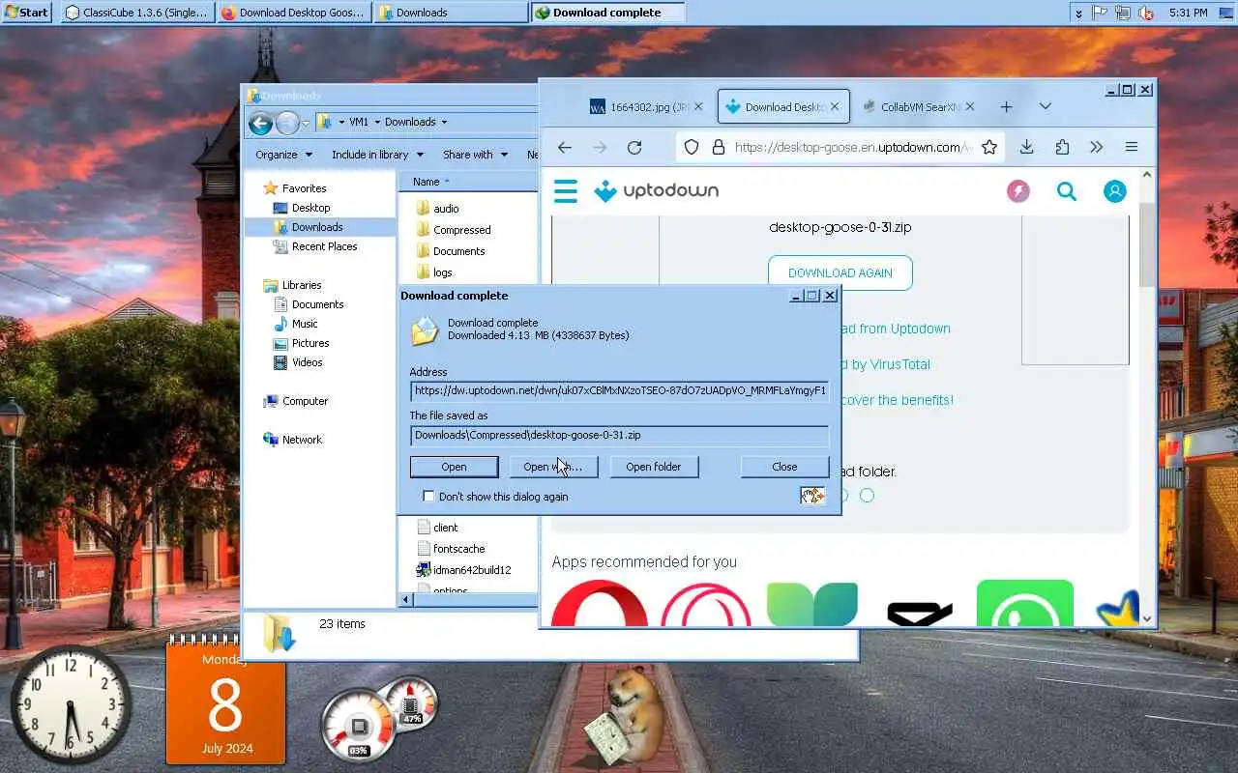Screen dimensions: 1238x773
Task: Expand the Downloads breadcrumb arrow
Action: click(444, 122)
